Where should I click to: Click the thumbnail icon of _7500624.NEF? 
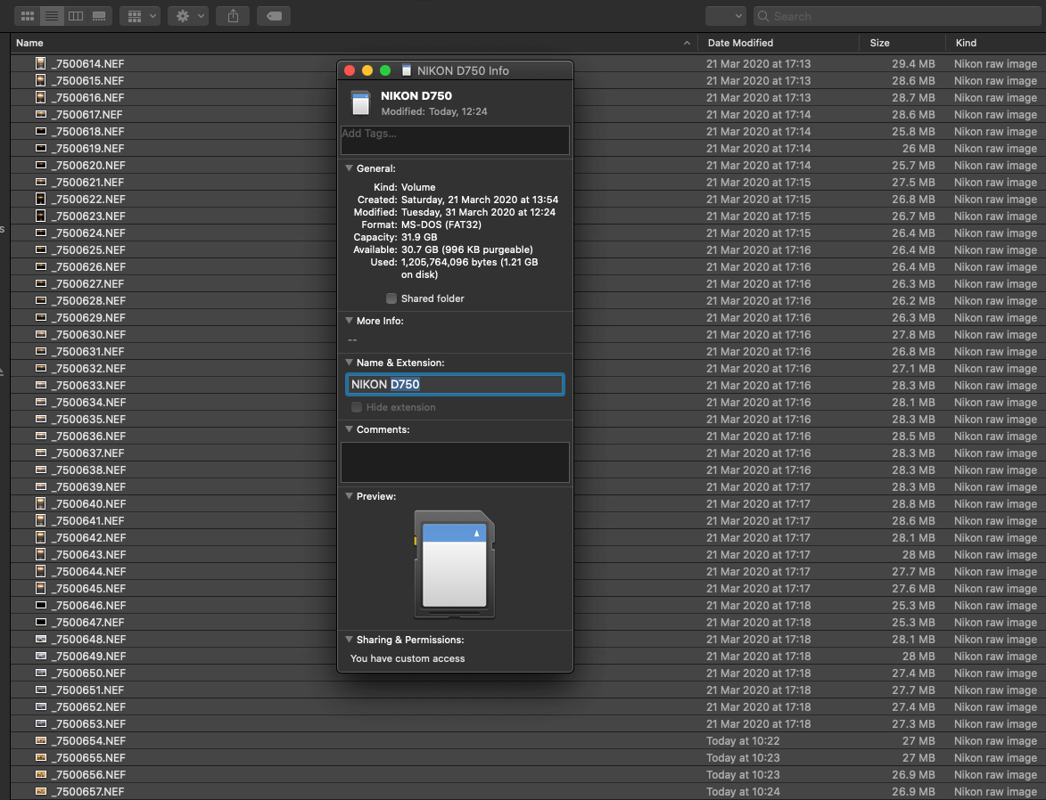41,233
